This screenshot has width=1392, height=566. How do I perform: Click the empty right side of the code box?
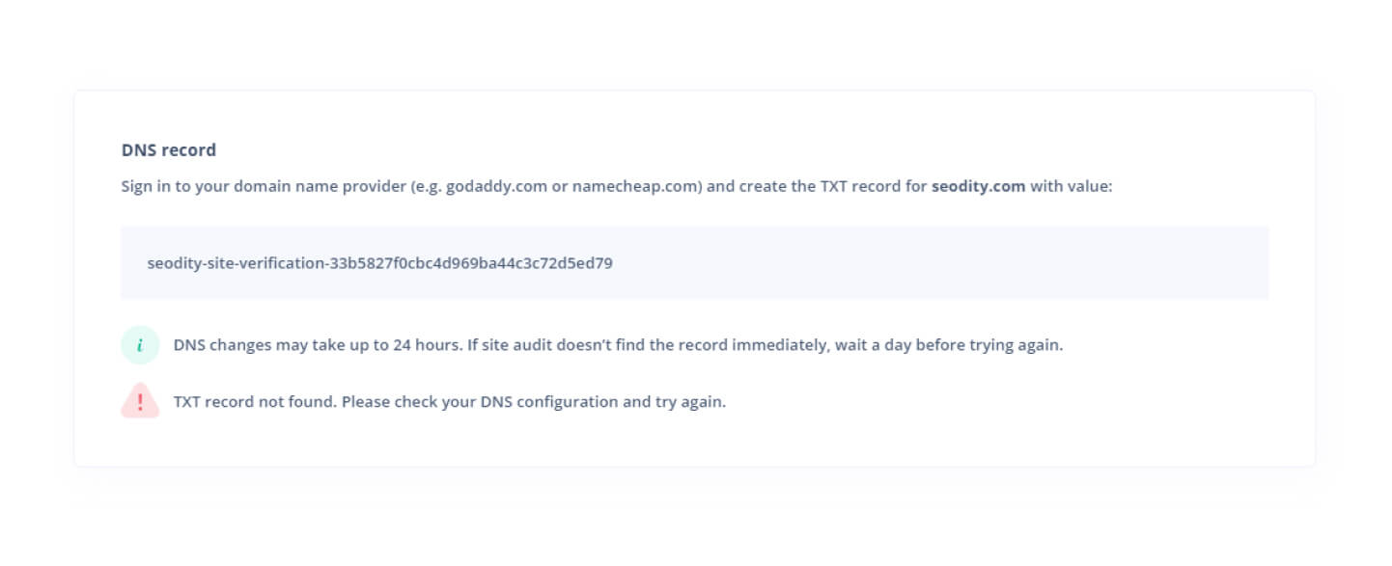click(x=965, y=263)
